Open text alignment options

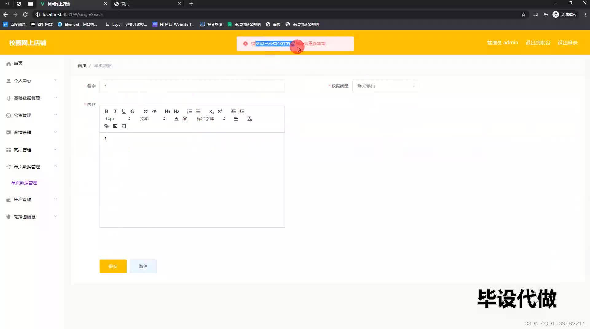(x=236, y=119)
